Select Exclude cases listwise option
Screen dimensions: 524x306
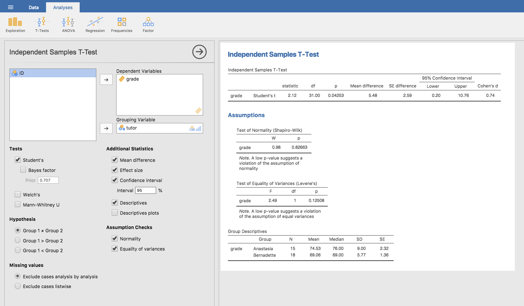pos(18,286)
